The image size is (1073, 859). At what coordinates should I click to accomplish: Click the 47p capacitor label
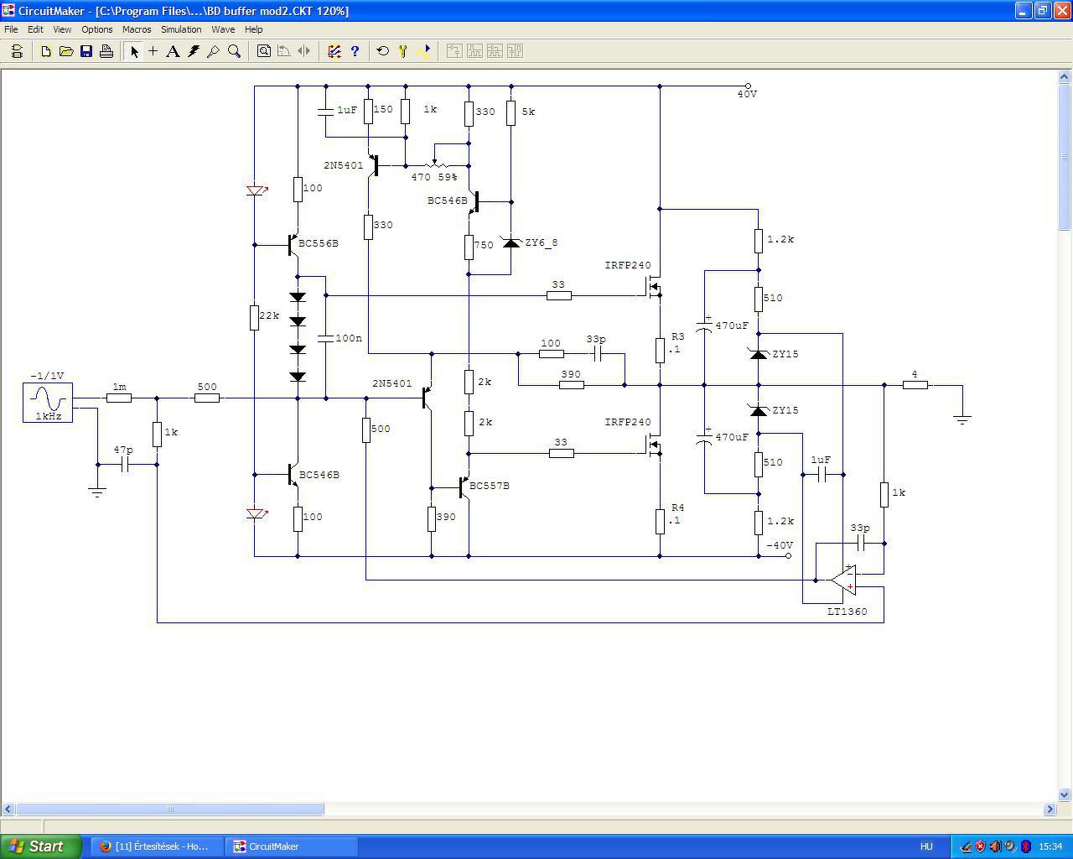[123, 450]
